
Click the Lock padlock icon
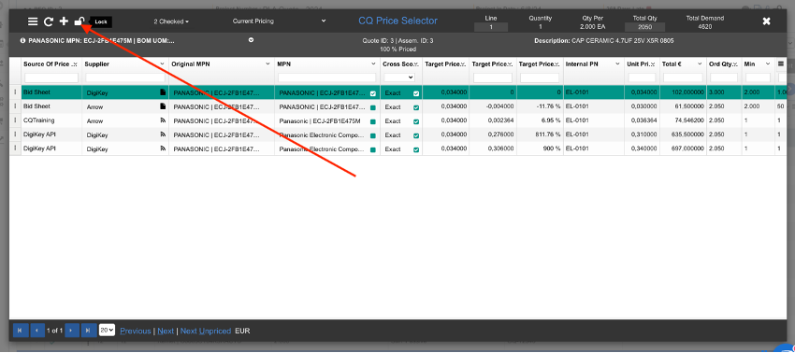pos(79,21)
